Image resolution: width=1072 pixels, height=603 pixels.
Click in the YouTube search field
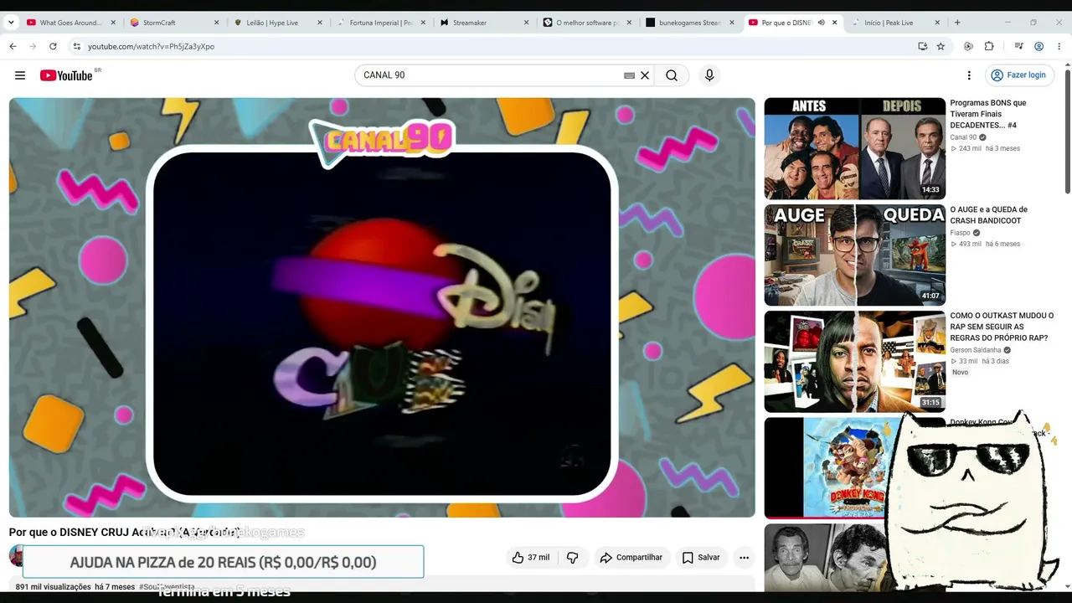coord(490,75)
